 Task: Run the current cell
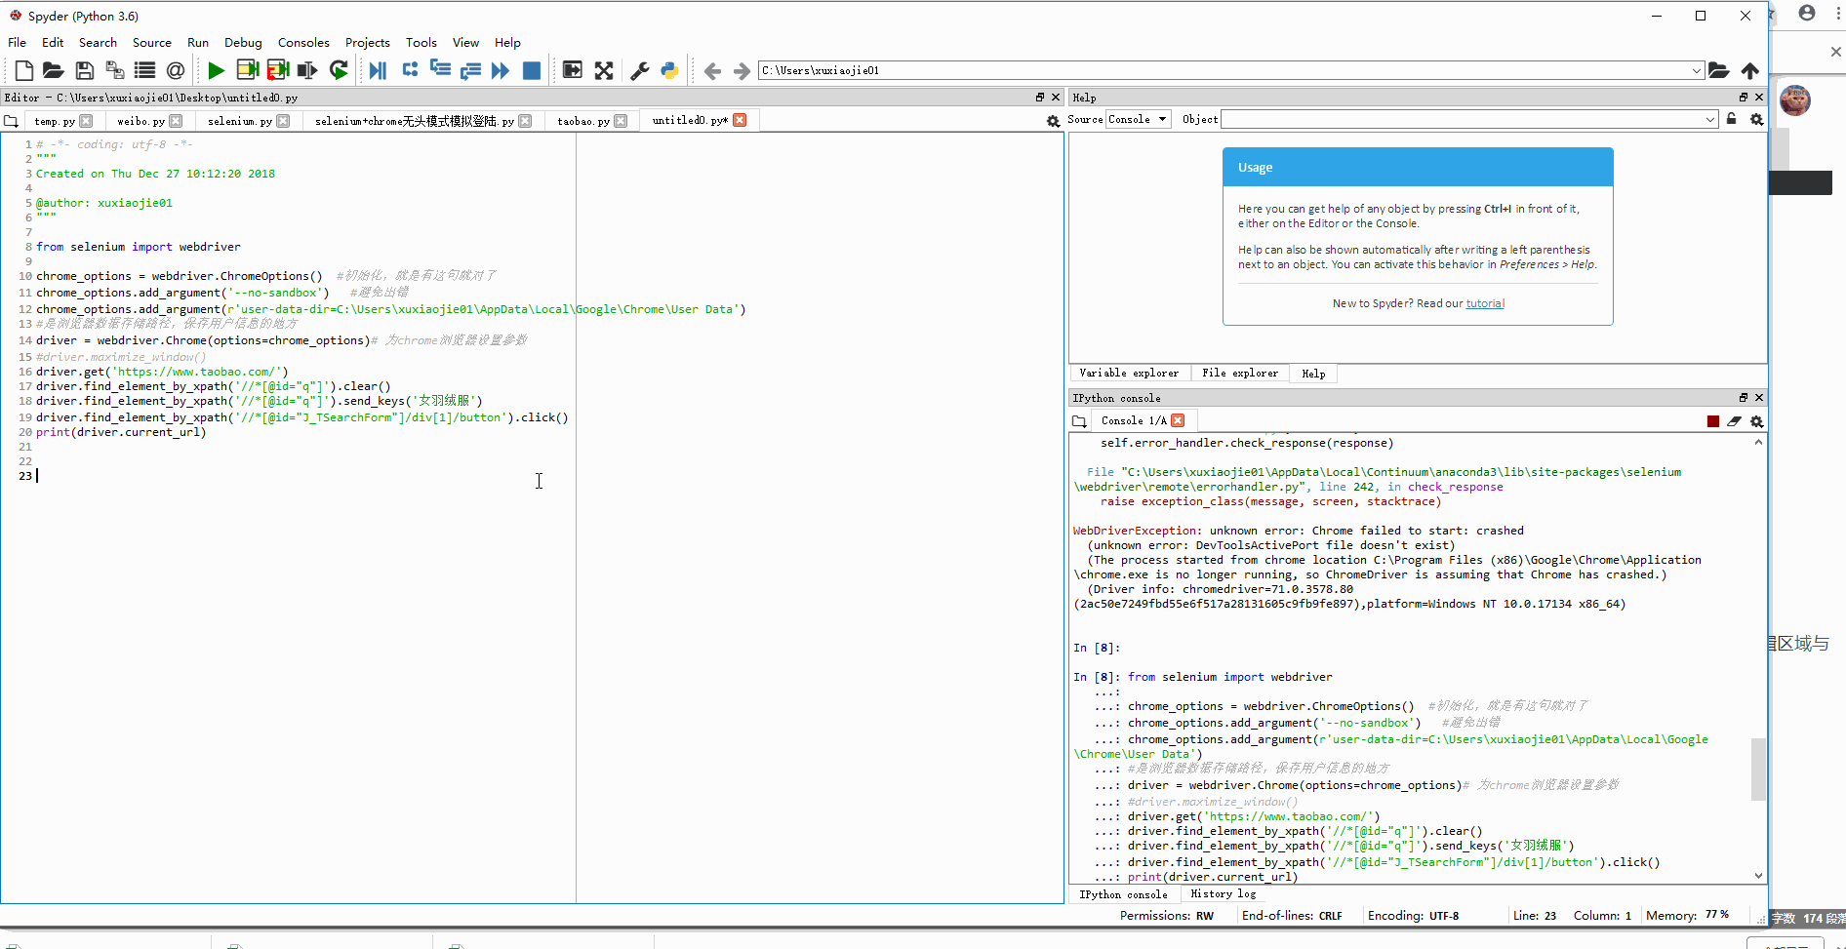pyautogui.click(x=247, y=70)
